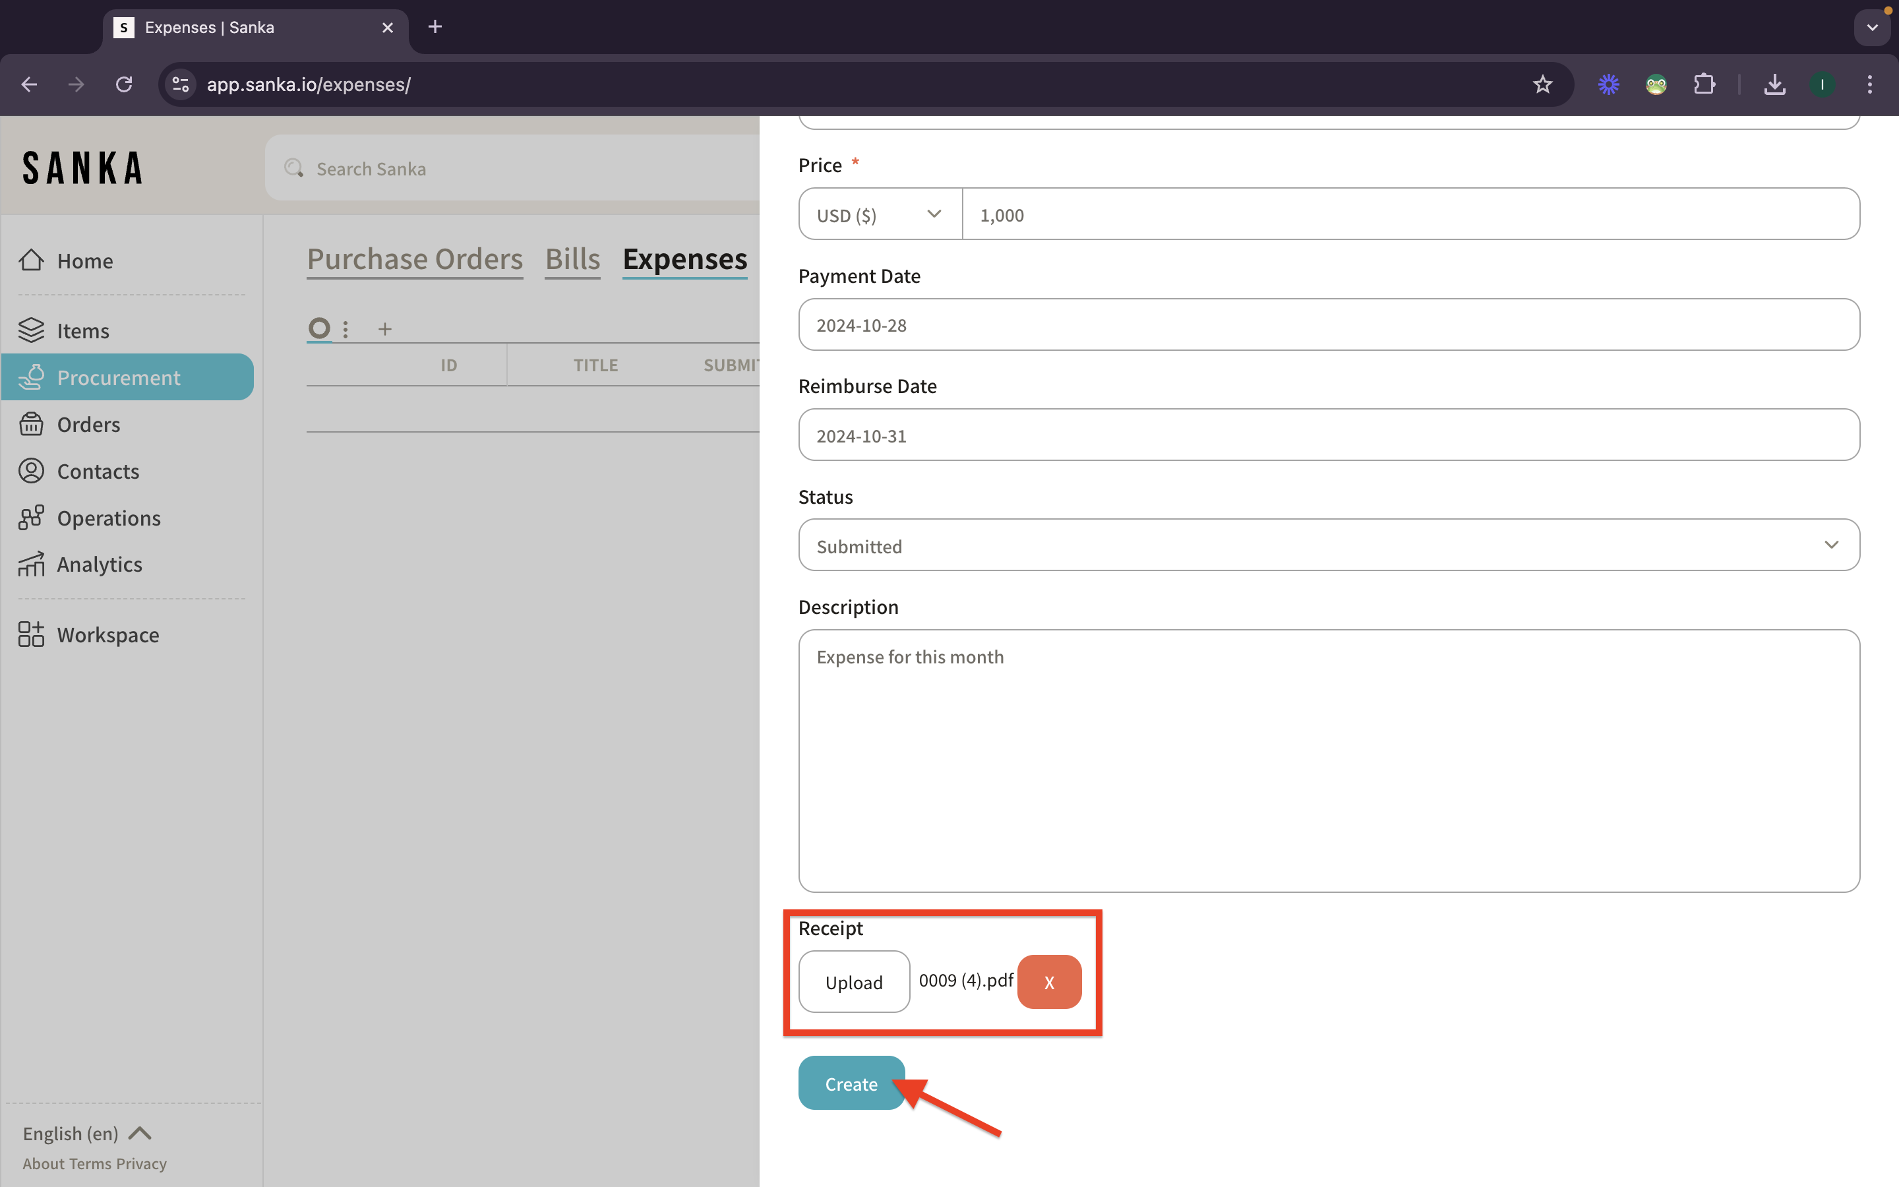Switch to the Bills tab
The height and width of the screenshot is (1187, 1899).
[572, 259]
